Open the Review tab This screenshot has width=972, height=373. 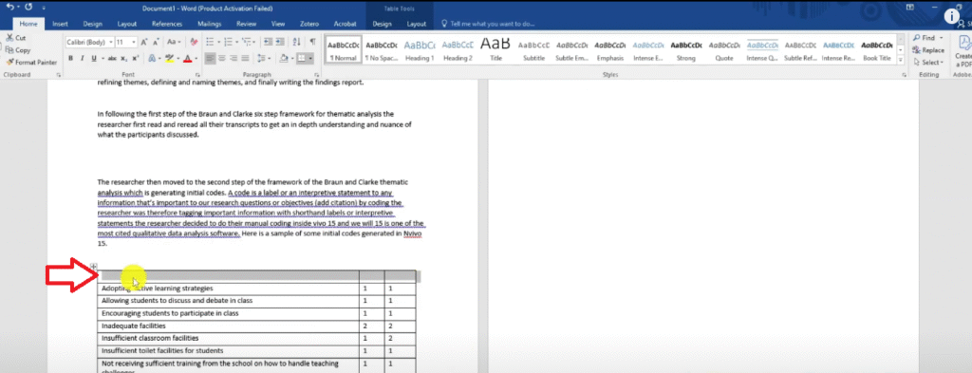(x=246, y=24)
